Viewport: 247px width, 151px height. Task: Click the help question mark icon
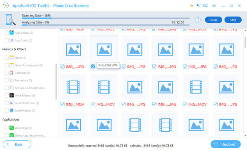coord(198,20)
